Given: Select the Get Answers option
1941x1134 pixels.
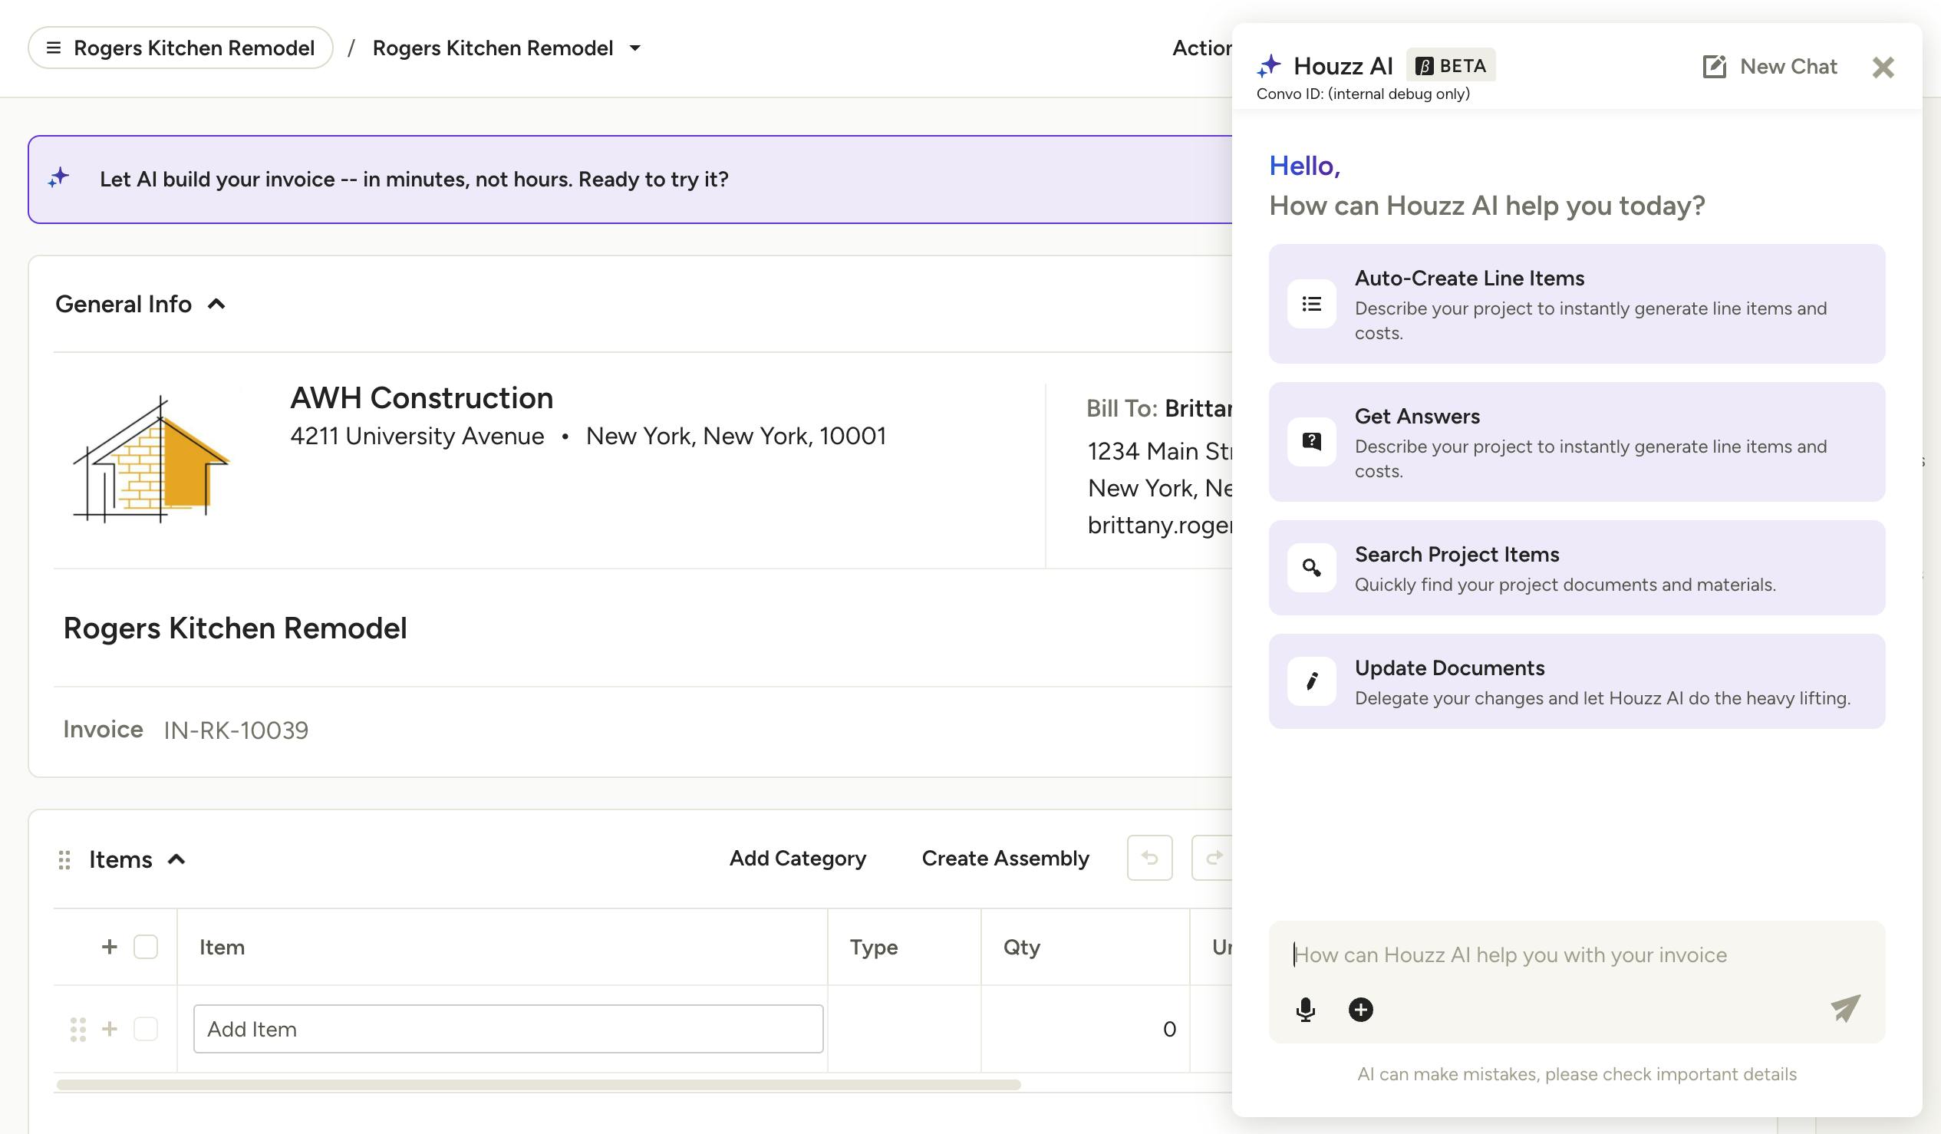Looking at the screenshot, I should [1577, 442].
